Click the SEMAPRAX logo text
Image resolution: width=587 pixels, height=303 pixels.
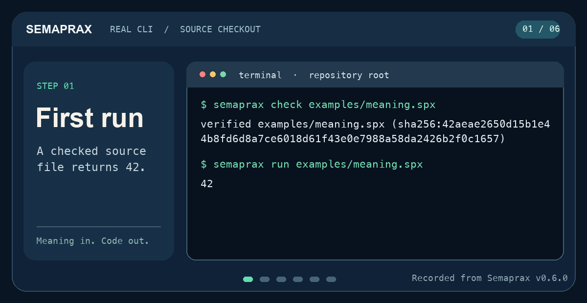[59, 29]
